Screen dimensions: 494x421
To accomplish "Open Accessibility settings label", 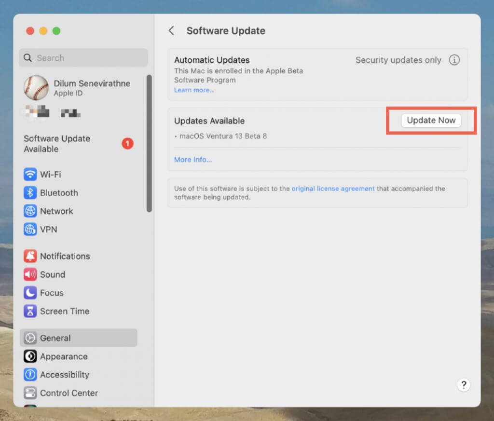I will pos(65,375).
